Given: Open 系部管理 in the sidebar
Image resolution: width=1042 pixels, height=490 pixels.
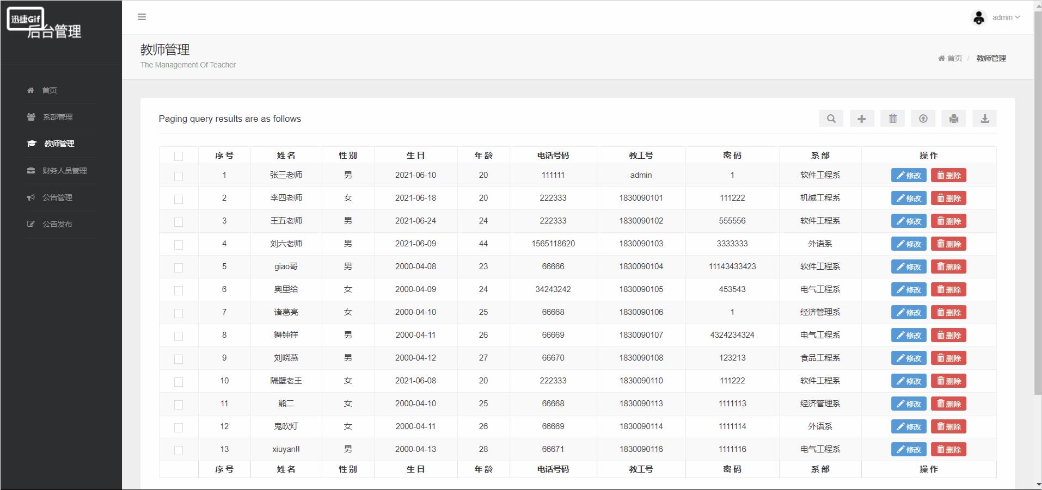Looking at the screenshot, I should (58, 117).
